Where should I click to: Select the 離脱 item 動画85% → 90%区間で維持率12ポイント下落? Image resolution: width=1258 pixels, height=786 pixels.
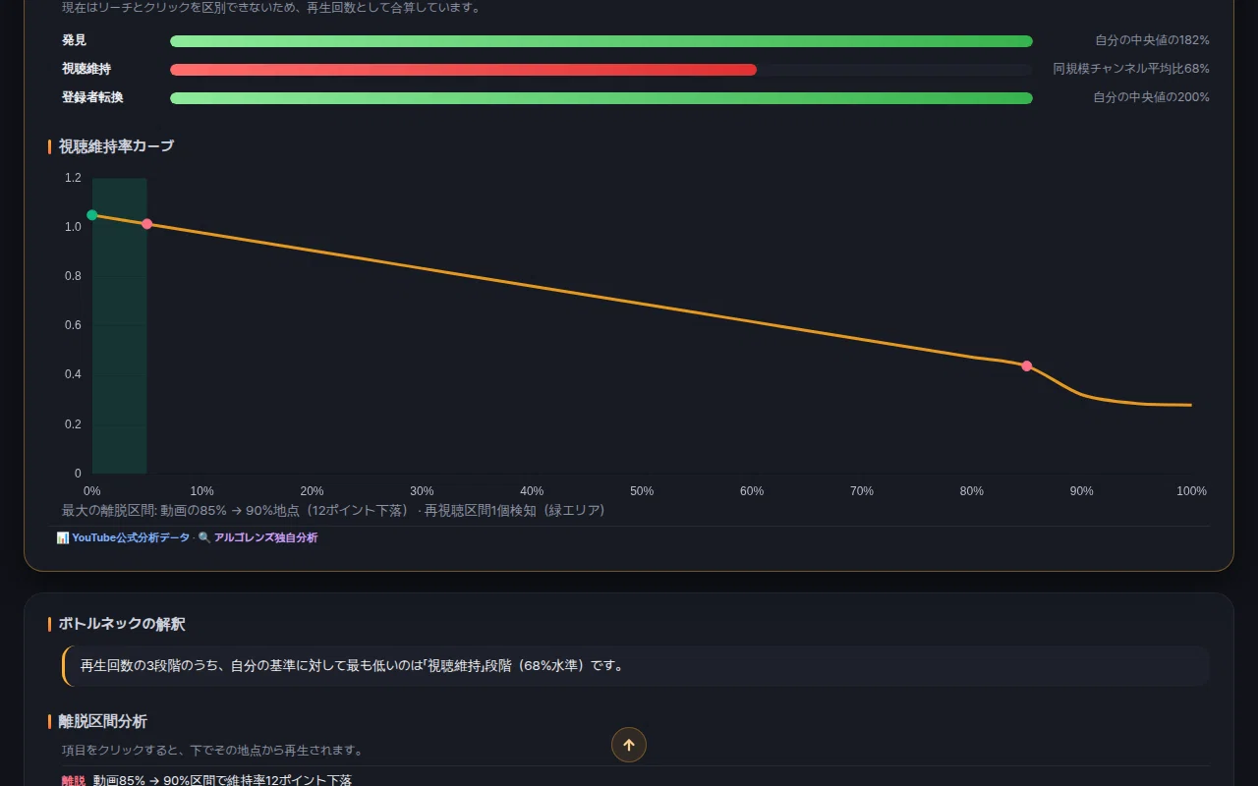coord(635,780)
